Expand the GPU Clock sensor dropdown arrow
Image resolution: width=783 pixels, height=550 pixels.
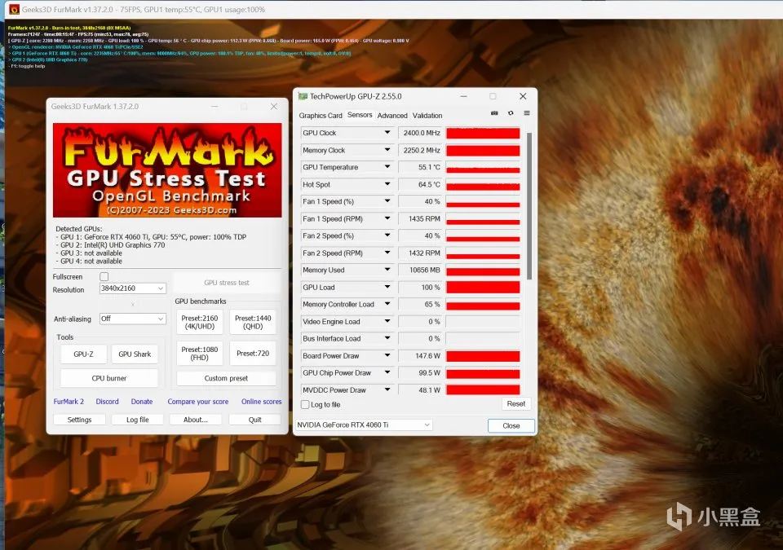pos(387,133)
